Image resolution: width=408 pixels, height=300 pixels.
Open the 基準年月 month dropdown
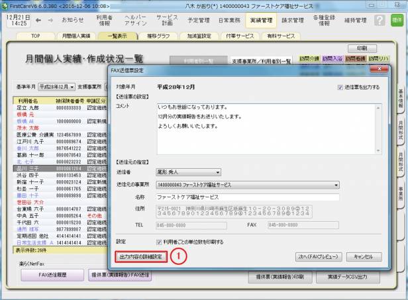point(56,86)
